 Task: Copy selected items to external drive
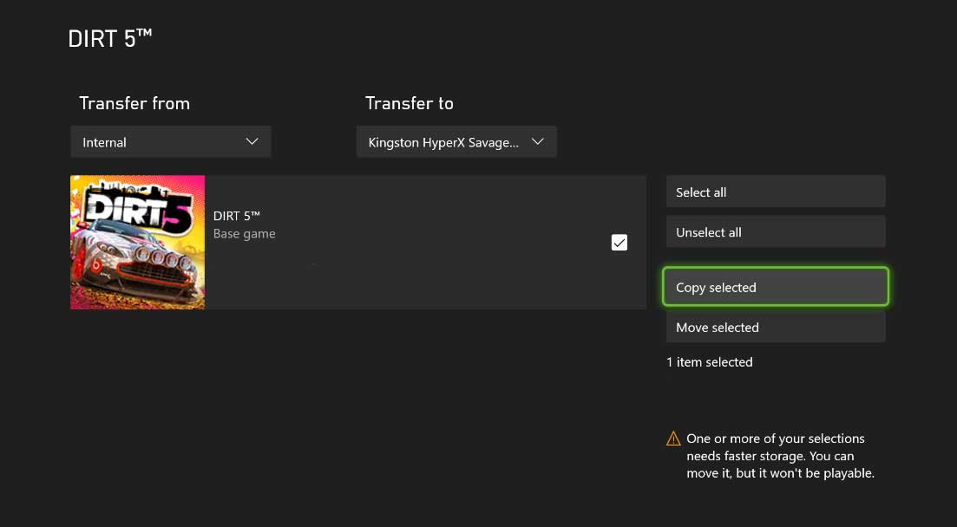[775, 287]
